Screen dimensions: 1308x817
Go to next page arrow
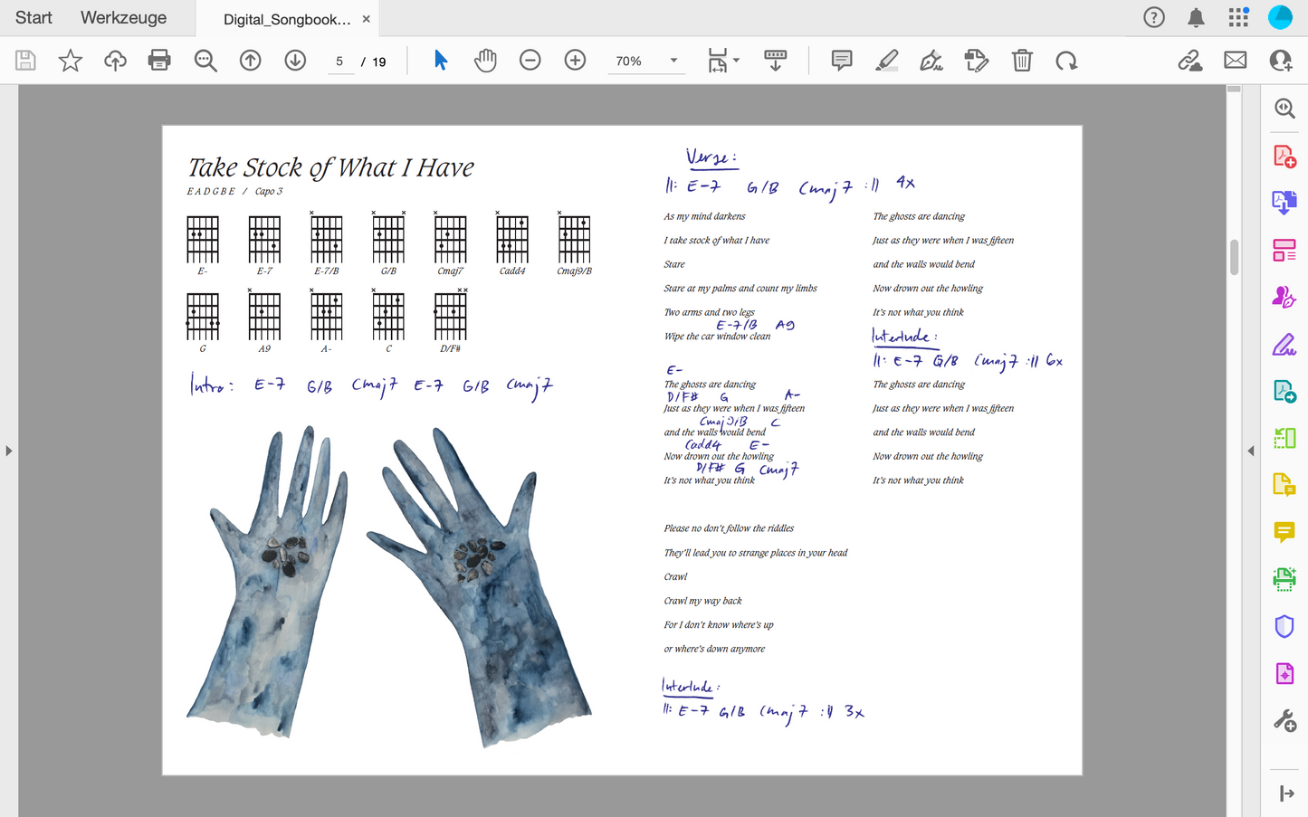tap(295, 61)
